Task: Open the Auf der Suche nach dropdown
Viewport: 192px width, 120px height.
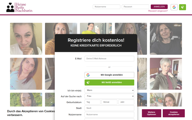Action: coord(109,96)
